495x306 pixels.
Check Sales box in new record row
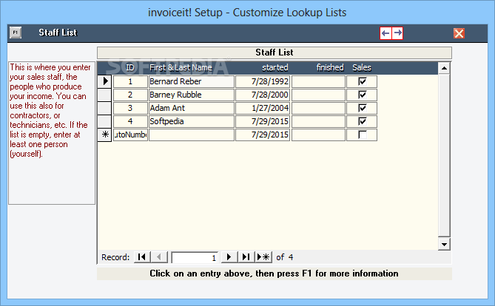point(363,135)
